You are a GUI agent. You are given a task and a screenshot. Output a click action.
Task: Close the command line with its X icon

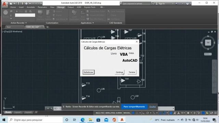tap(48, 108)
